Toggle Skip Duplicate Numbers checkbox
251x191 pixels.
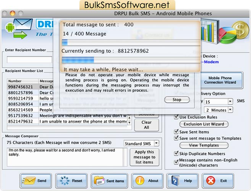176,154
